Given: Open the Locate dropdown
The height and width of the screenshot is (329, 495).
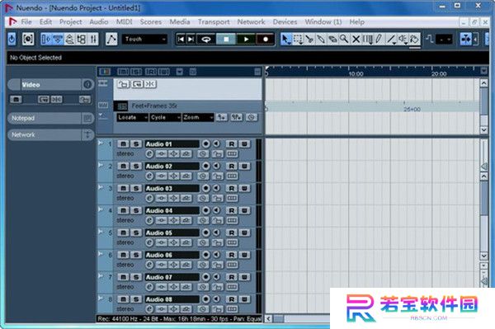Looking at the screenshot, I should [132, 117].
